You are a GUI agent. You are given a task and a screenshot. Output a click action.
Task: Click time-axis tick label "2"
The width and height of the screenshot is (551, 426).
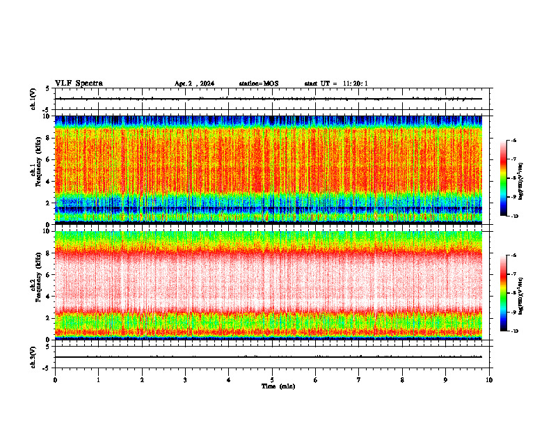click(142, 380)
